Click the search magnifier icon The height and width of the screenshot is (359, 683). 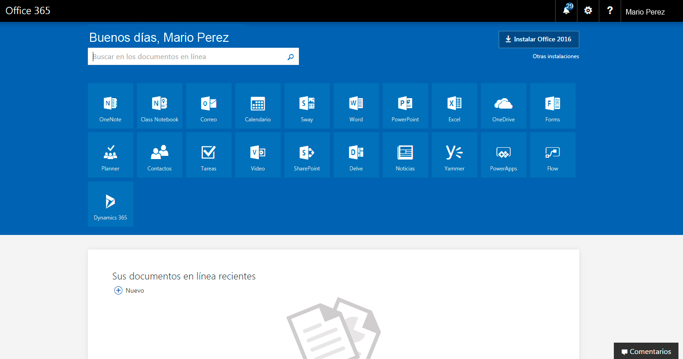coord(291,57)
